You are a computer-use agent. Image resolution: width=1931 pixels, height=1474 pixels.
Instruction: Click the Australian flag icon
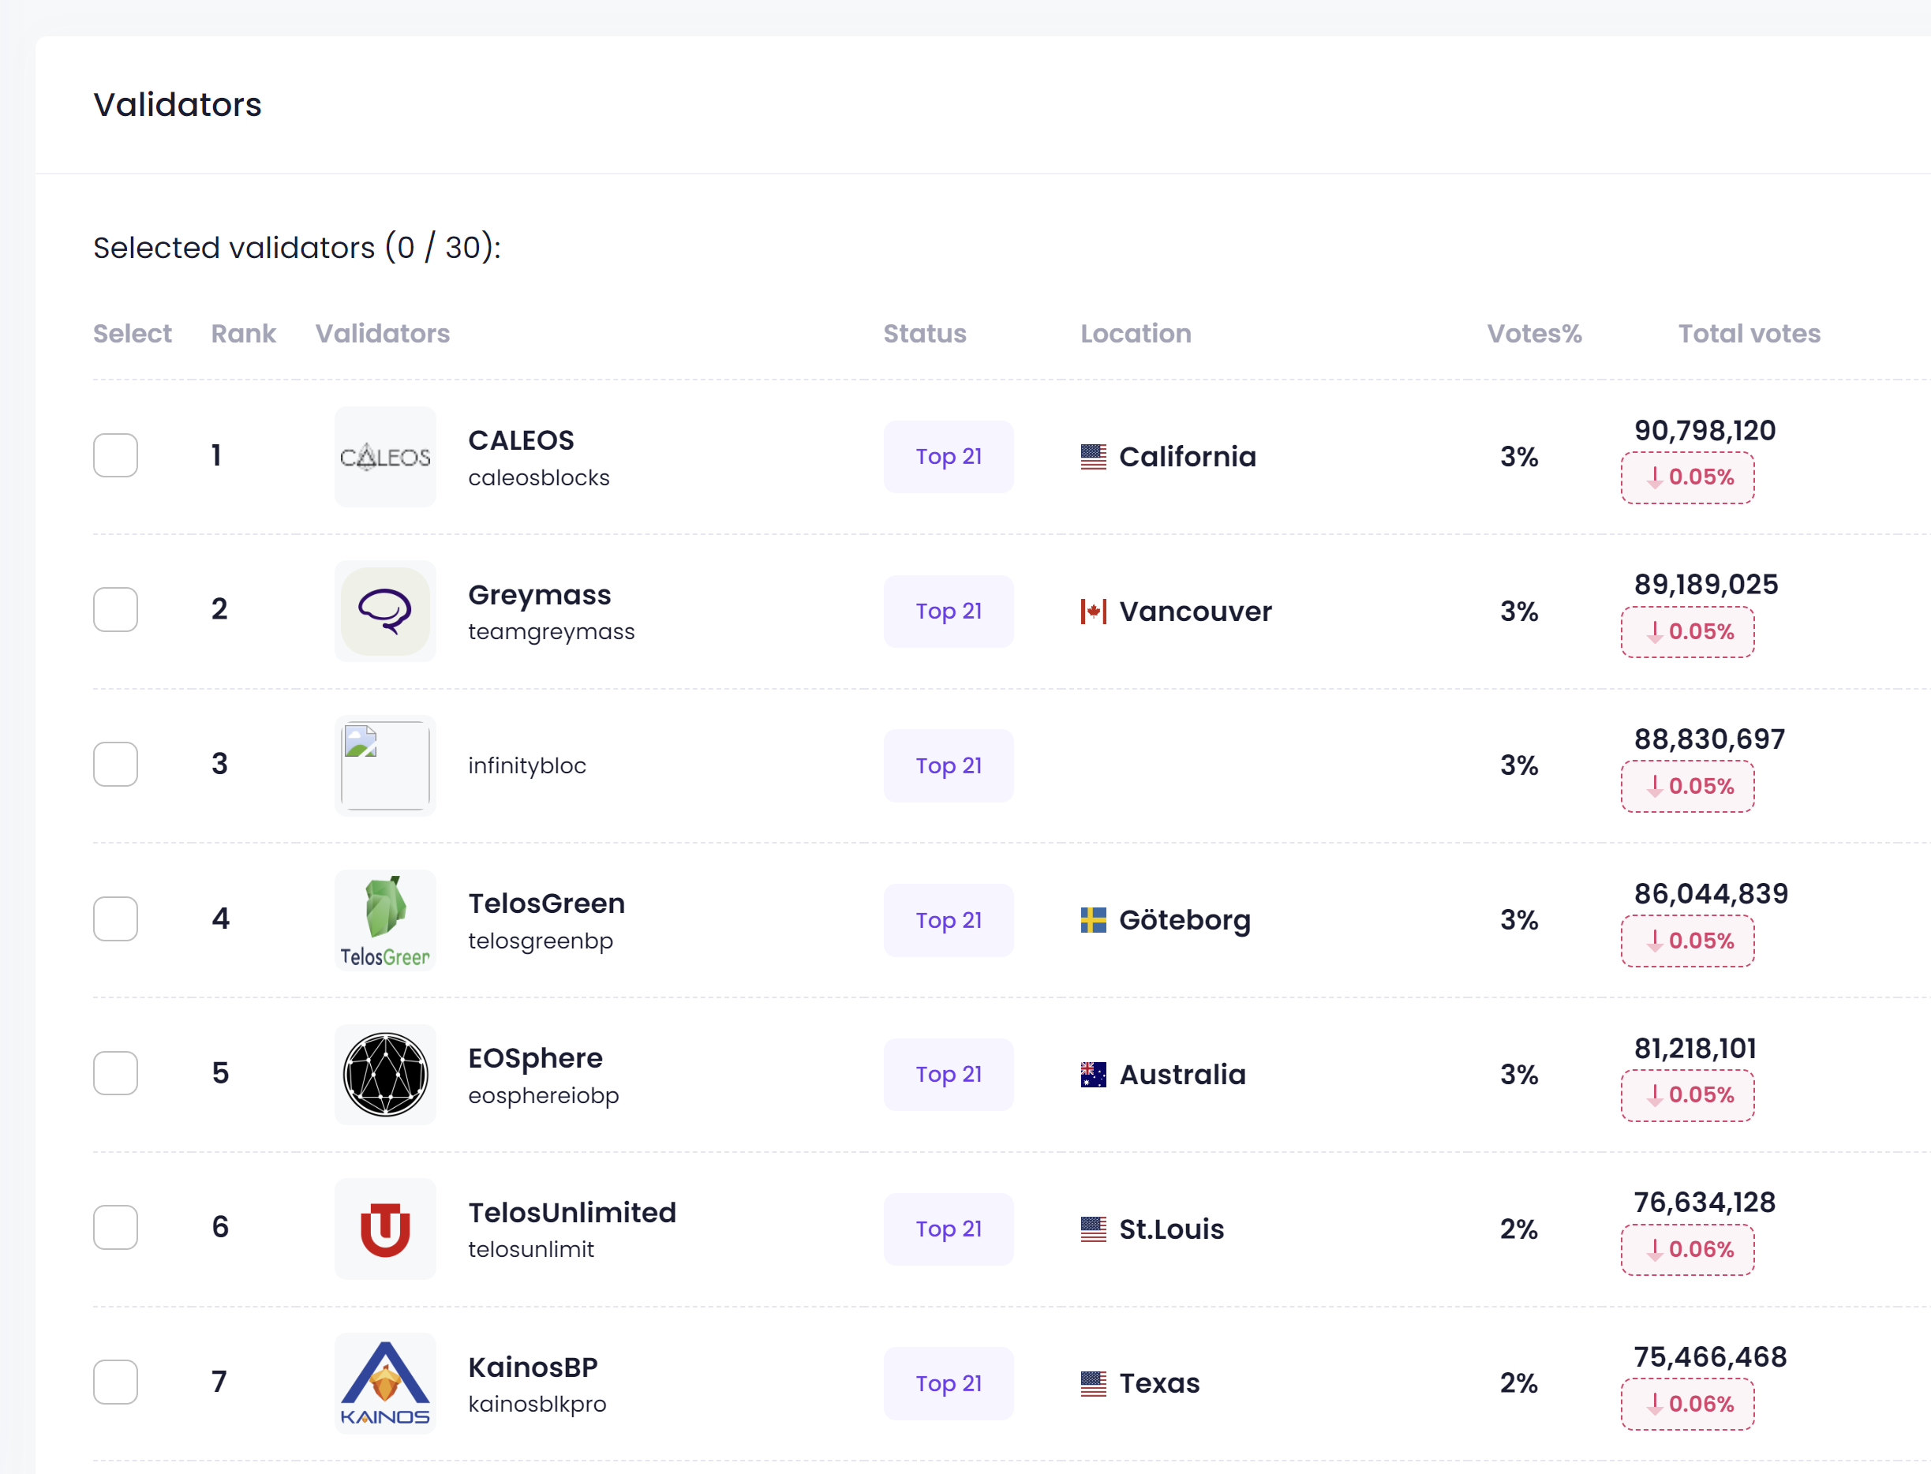click(1093, 1075)
